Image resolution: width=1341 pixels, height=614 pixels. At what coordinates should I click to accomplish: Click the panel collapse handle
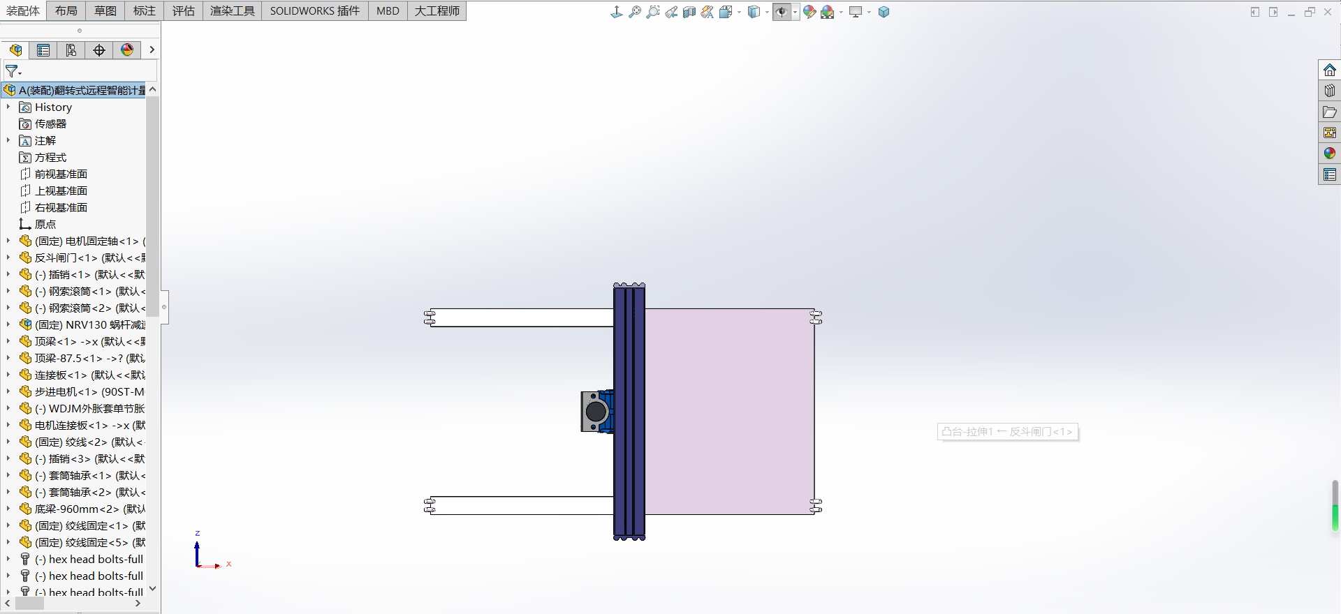click(164, 307)
